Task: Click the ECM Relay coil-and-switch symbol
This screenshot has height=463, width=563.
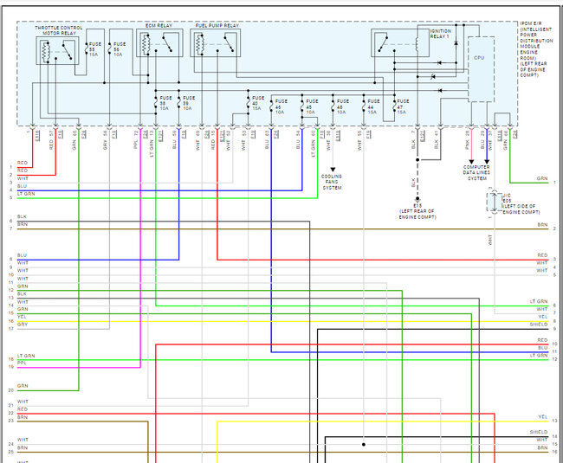Action: [159, 43]
